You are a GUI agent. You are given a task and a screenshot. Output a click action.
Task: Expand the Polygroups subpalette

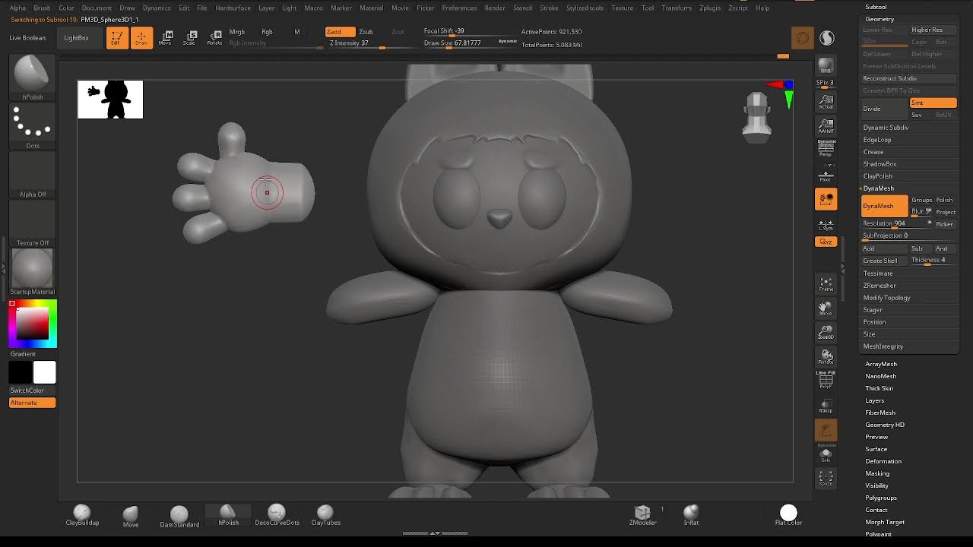point(881,498)
